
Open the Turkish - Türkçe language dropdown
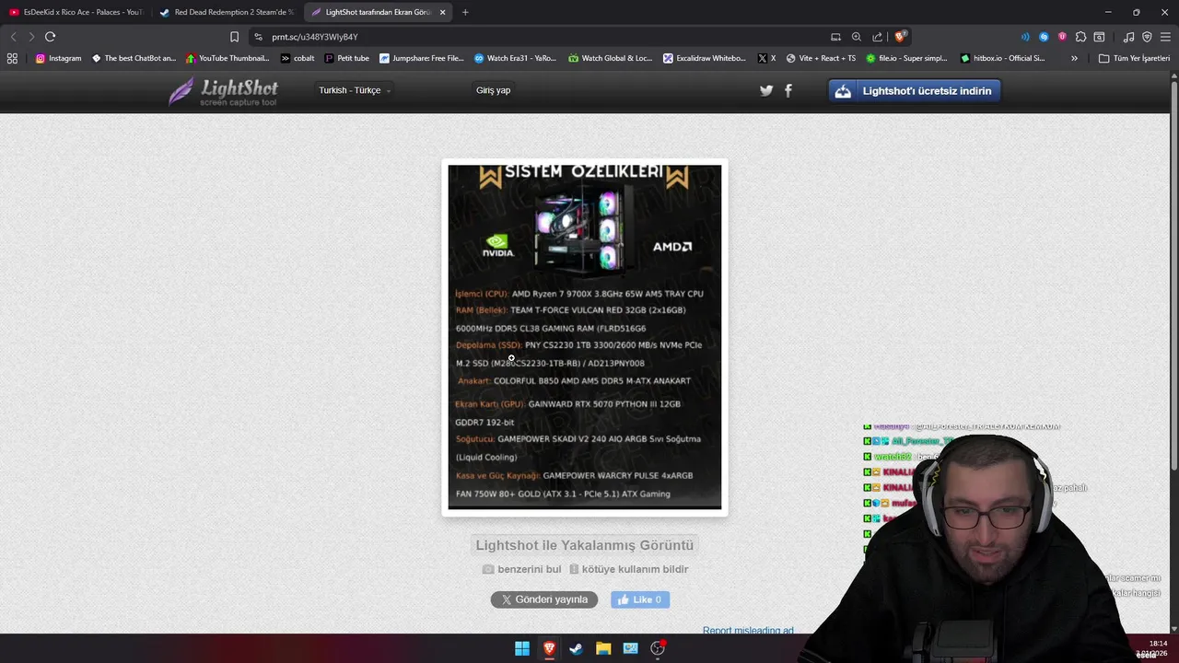tap(355, 90)
